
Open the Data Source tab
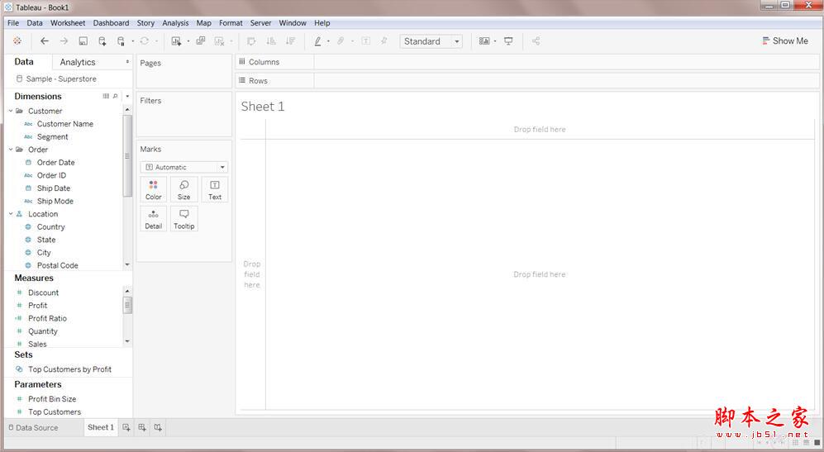(34, 427)
